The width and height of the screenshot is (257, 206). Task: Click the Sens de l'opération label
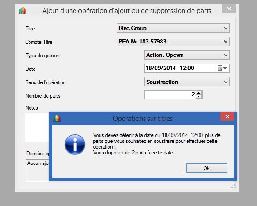click(46, 82)
